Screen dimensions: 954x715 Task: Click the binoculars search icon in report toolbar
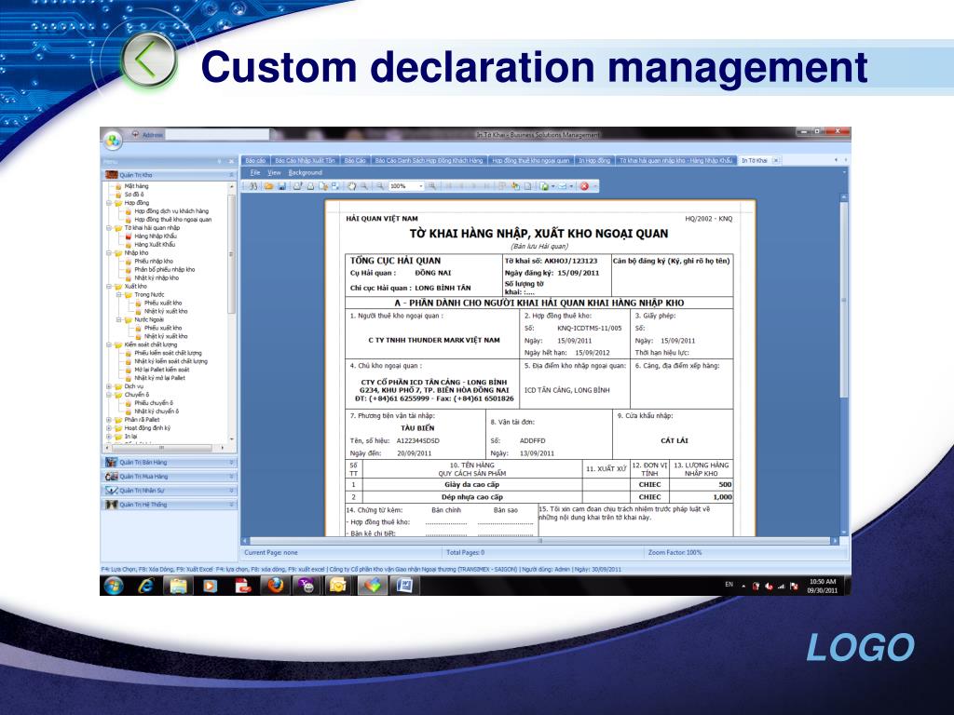click(x=253, y=186)
